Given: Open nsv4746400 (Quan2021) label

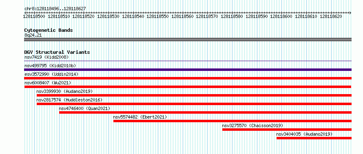Looking at the screenshot, I should point(85,108).
